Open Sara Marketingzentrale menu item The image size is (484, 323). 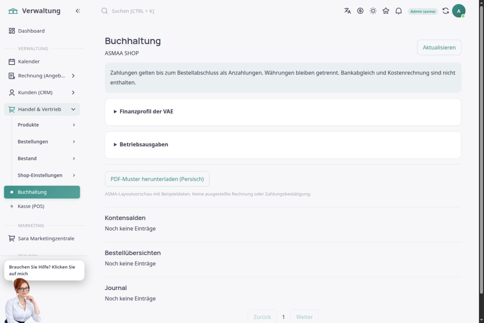pyautogui.click(x=42, y=239)
